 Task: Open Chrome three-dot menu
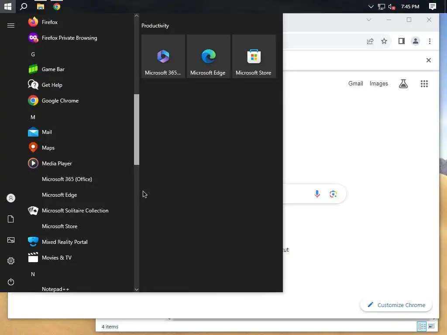[x=430, y=41]
